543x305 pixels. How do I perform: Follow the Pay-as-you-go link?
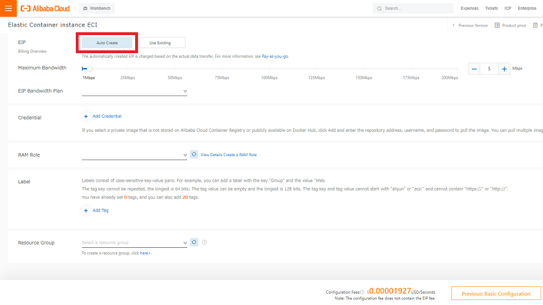pyautogui.click(x=275, y=56)
